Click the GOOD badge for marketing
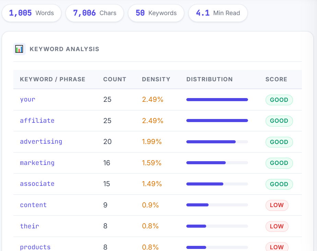The image size is (317, 251). tap(279, 163)
